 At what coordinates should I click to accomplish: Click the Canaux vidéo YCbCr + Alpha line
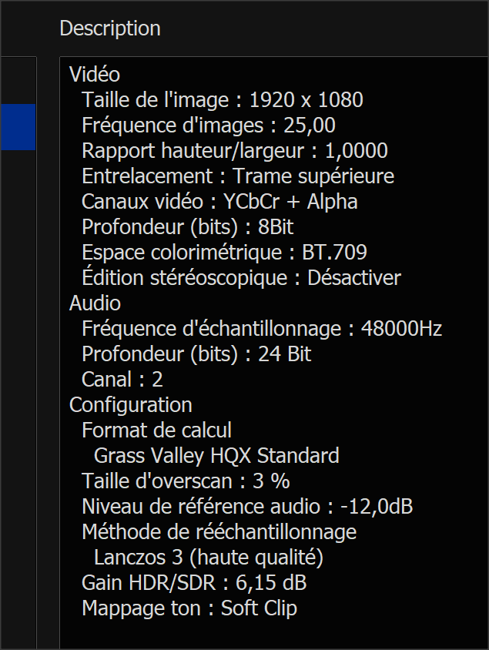tap(219, 202)
